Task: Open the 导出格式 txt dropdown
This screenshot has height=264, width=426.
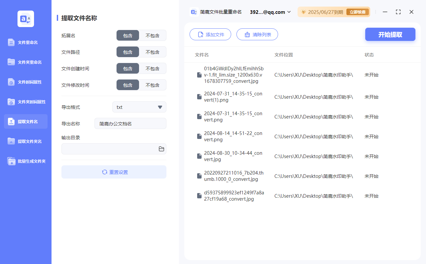Action: pos(139,107)
